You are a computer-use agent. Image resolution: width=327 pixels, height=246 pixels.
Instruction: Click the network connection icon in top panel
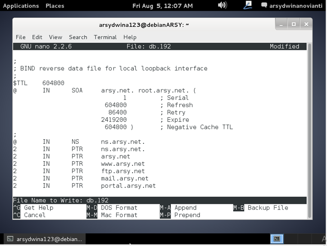tap(247, 5)
